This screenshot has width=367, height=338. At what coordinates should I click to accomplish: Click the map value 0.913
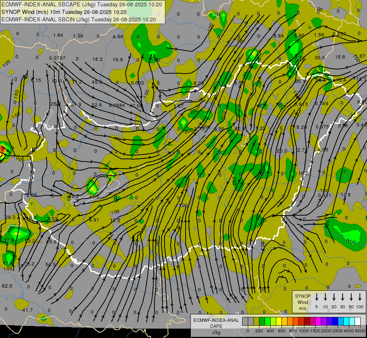(x=301, y=104)
